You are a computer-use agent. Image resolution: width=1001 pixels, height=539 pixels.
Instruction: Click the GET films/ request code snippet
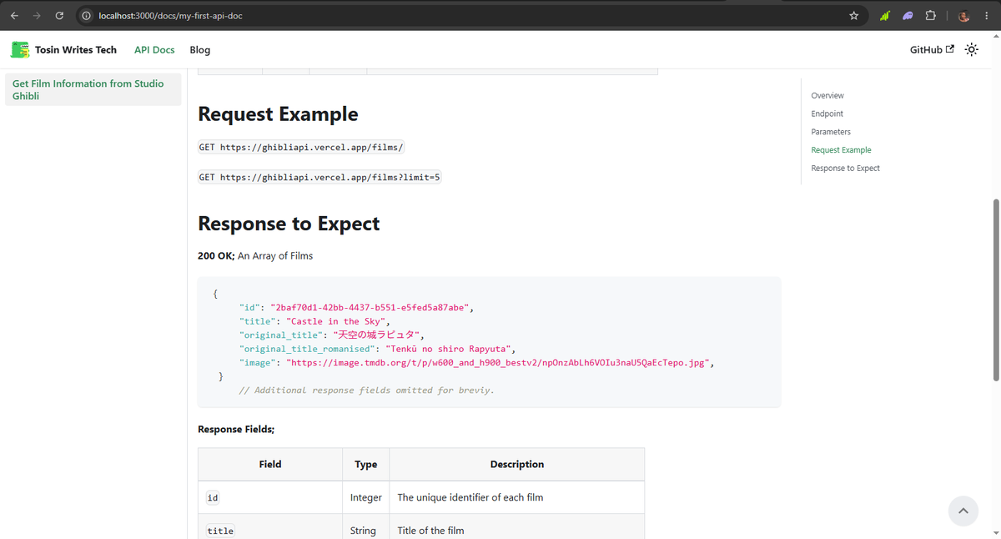click(301, 148)
